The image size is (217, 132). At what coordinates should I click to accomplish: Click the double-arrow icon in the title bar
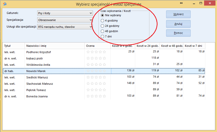point(181,3)
